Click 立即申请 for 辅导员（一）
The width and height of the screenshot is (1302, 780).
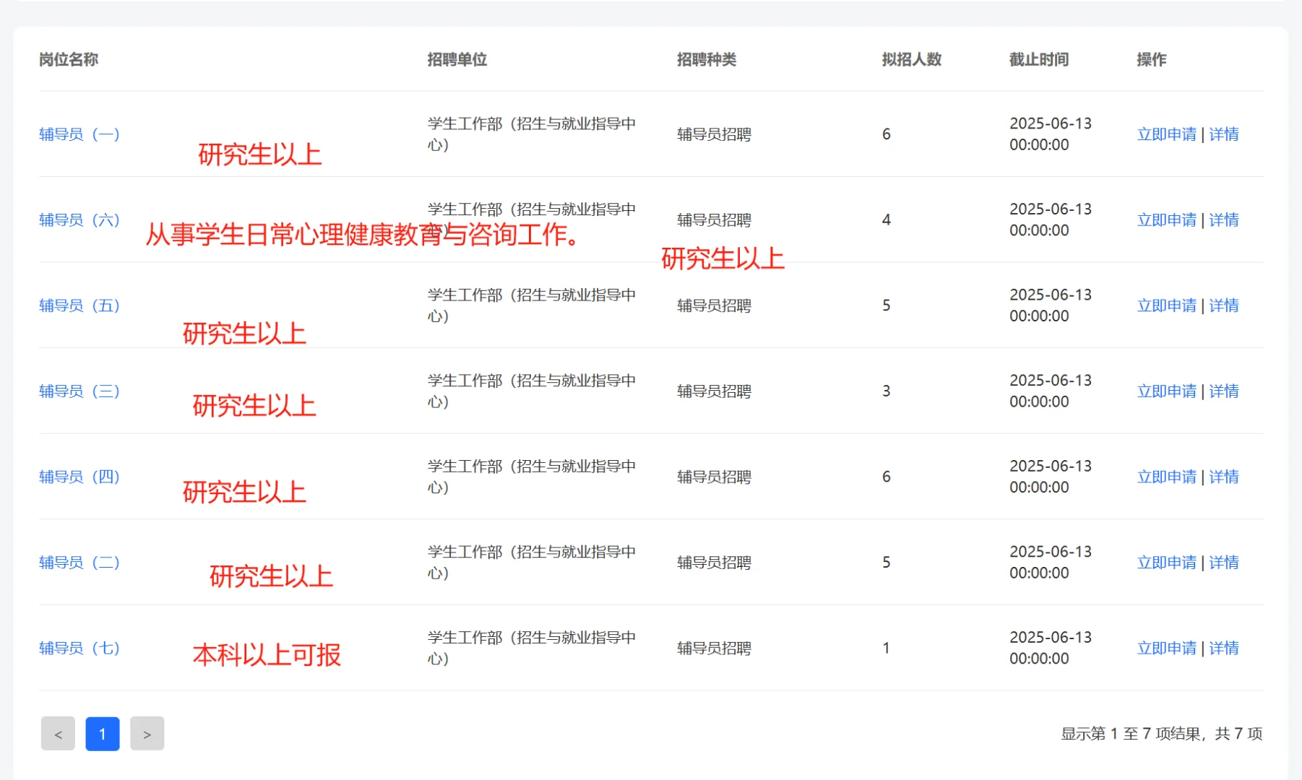[1166, 134]
